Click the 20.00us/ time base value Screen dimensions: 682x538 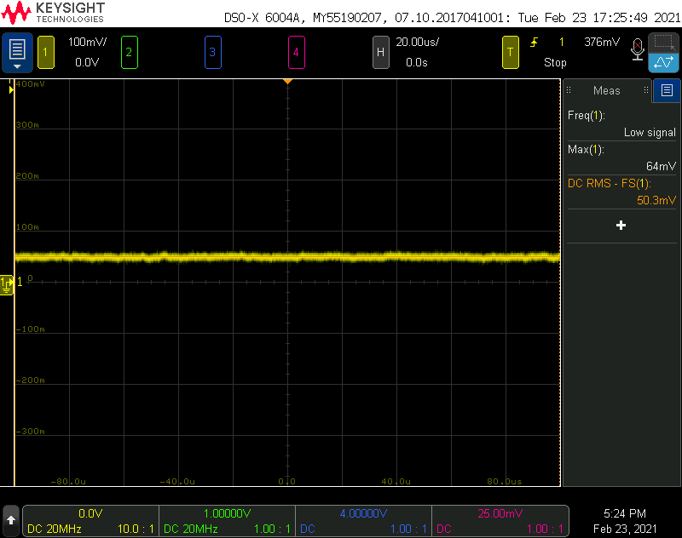pyautogui.click(x=417, y=42)
